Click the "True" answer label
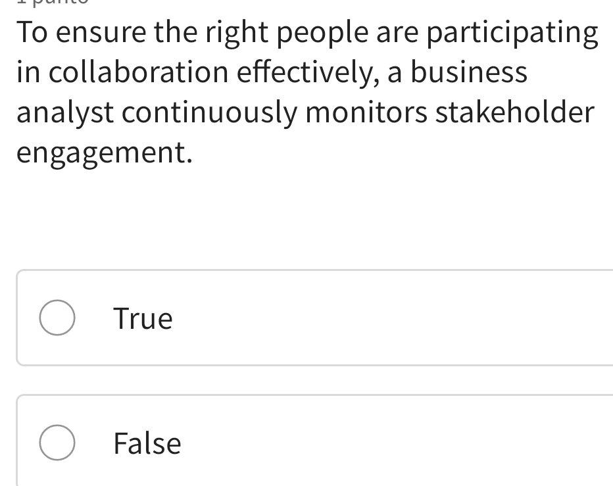The image size is (613, 486). (143, 319)
